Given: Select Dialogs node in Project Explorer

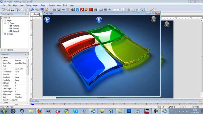Looking at the screenshot, I should tap(10, 34).
